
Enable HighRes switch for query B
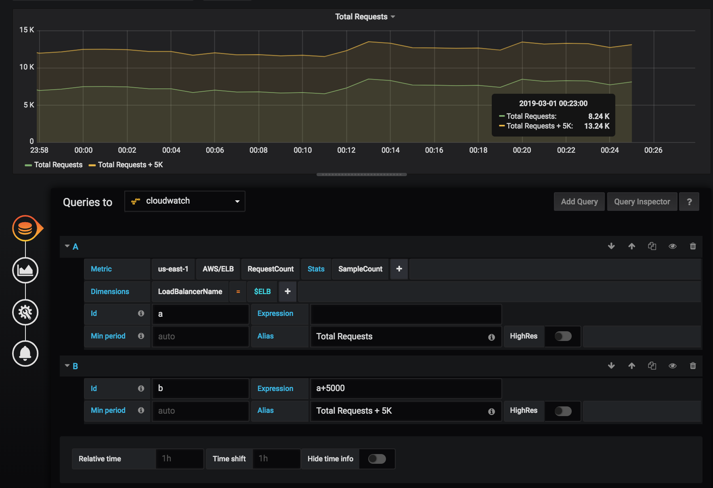[563, 411]
